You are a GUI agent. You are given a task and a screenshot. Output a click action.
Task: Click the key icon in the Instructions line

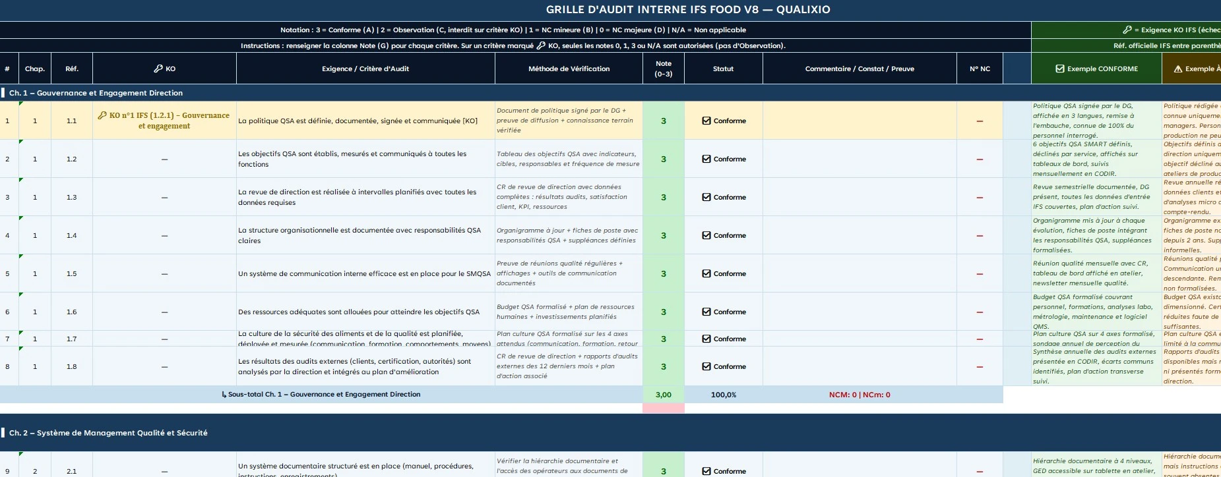tap(541, 45)
